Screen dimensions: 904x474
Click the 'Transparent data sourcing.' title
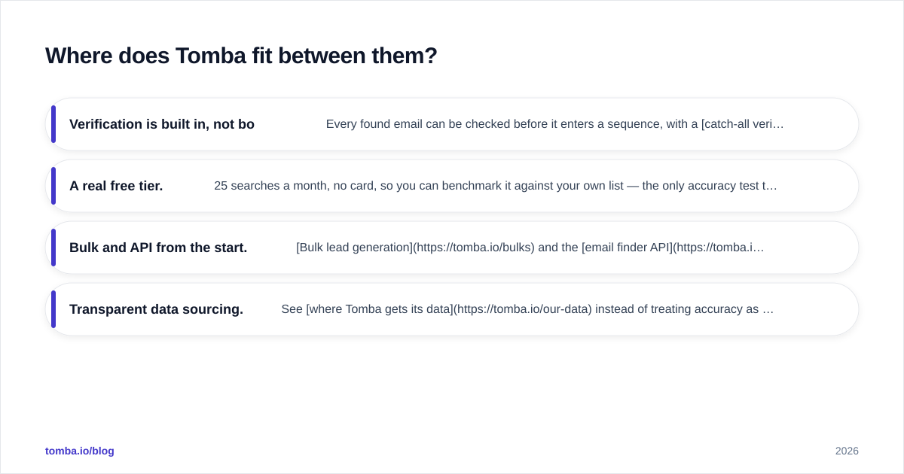coord(156,309)
